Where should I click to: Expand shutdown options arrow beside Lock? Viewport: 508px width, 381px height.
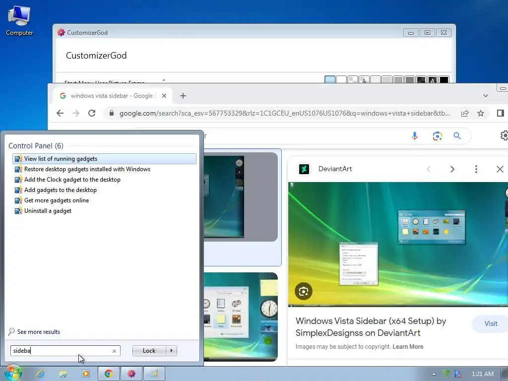pos(171,351)
